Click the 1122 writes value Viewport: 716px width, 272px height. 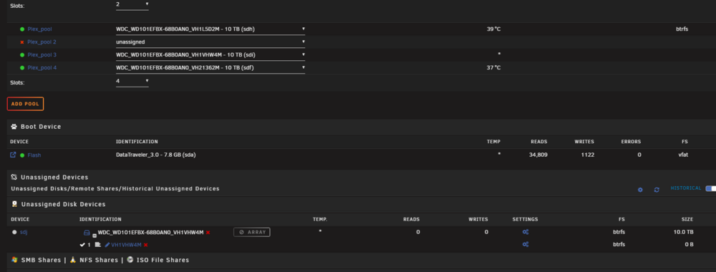pos(588,155)
